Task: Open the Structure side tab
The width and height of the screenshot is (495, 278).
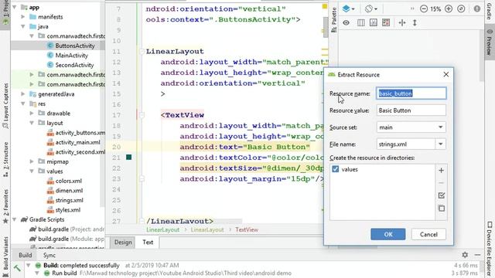Action: coord(5,159)
